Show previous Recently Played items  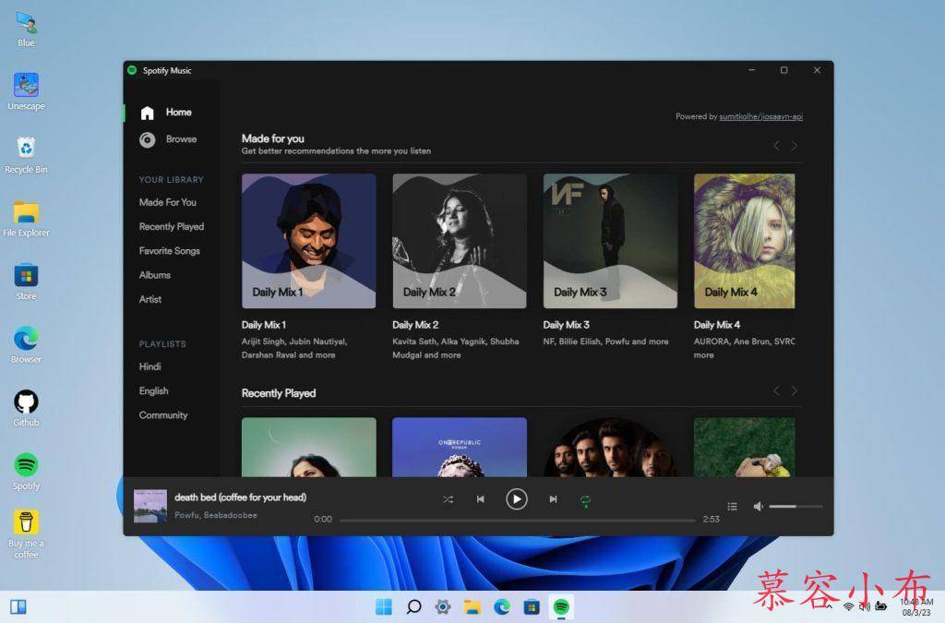pyautogui.click(x=776, y=391)
